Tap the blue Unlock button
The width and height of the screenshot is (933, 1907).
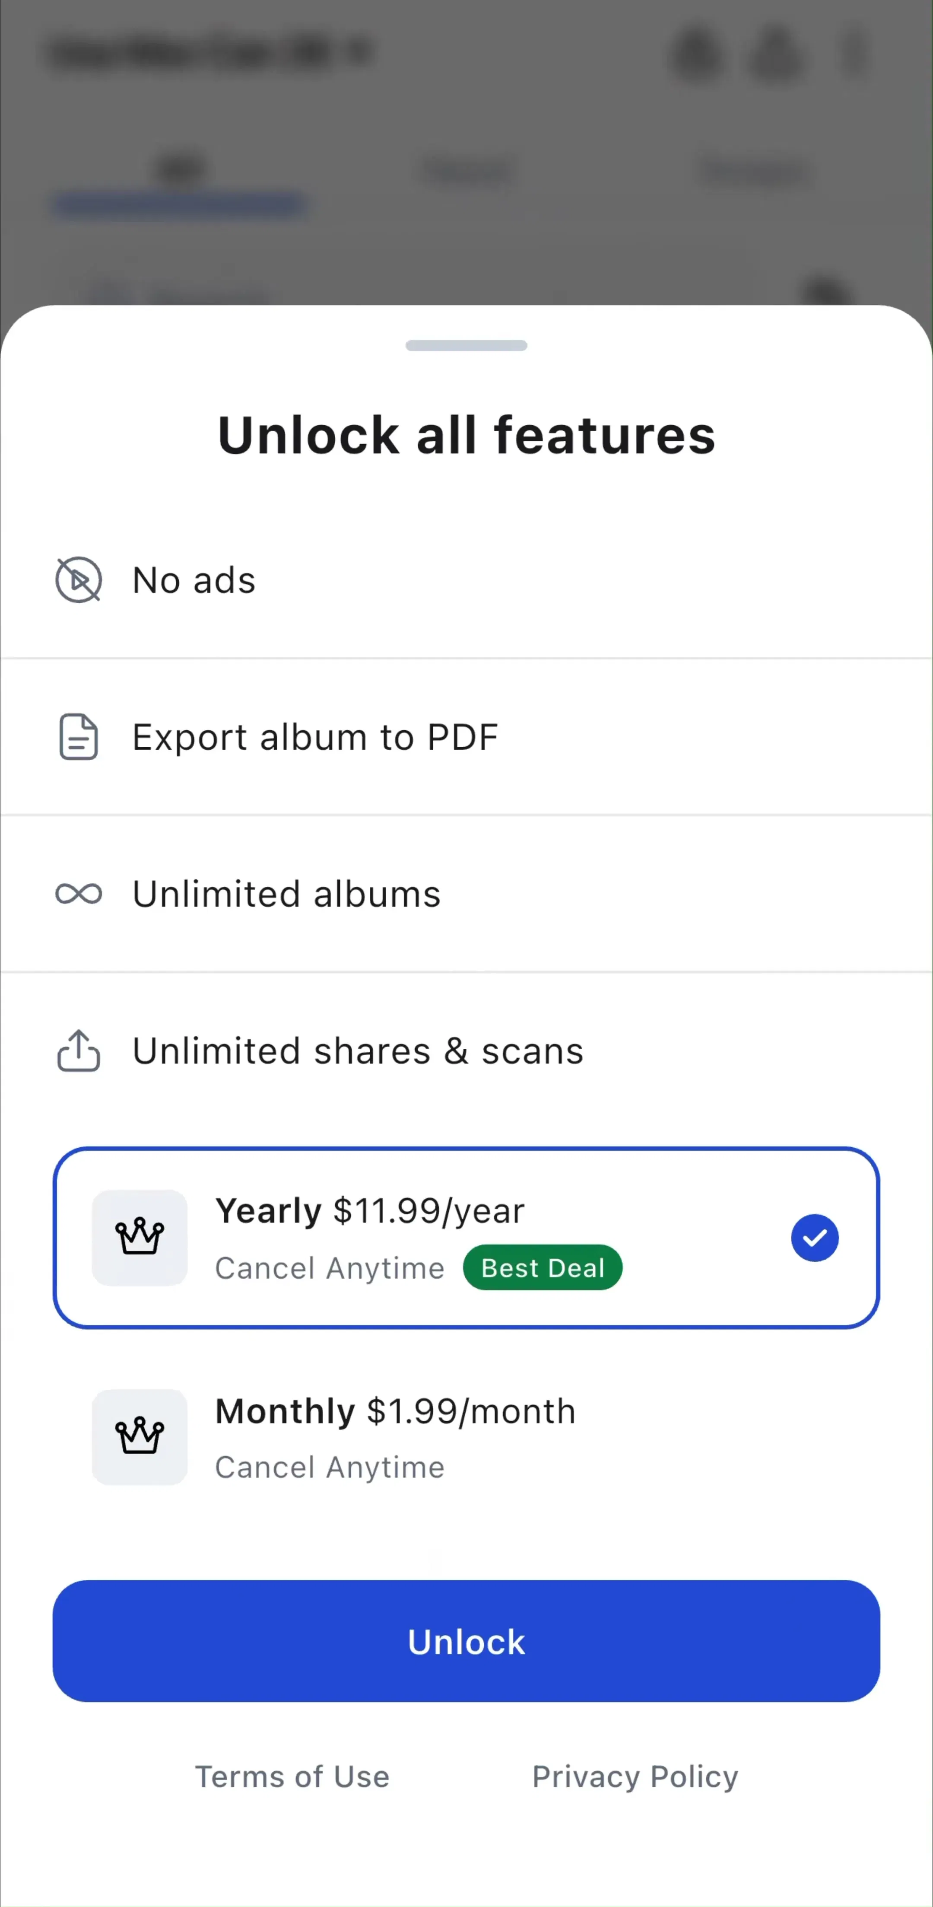pos(466,1642)
